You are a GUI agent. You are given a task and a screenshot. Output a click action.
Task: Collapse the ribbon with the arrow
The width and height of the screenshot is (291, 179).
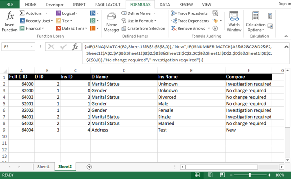pos(286,36)
